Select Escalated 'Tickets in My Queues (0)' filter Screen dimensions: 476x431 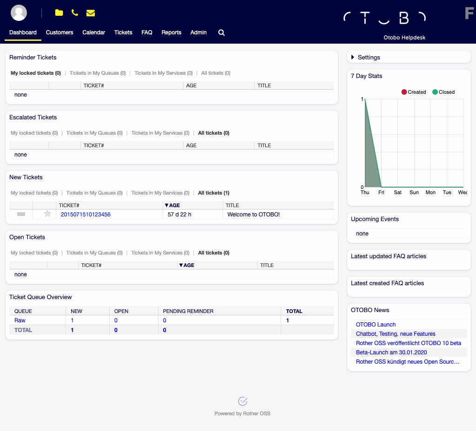tap(94, 133)
